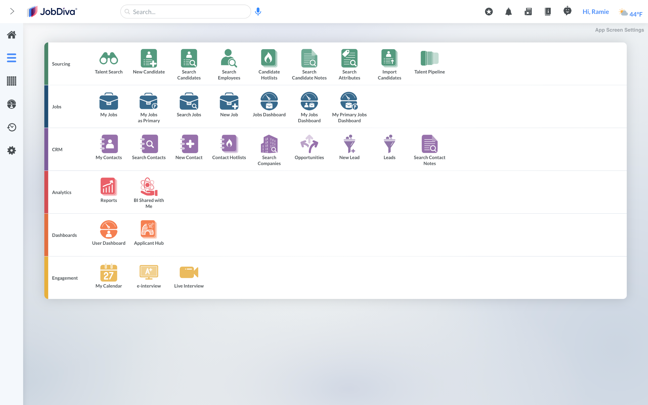Open My Calendar
Viewport: 648px width, 405px height.
[x=108, y=272]
